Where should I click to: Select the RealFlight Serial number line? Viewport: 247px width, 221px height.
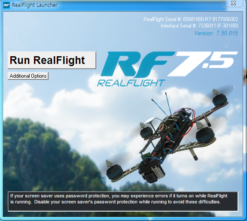191,19
